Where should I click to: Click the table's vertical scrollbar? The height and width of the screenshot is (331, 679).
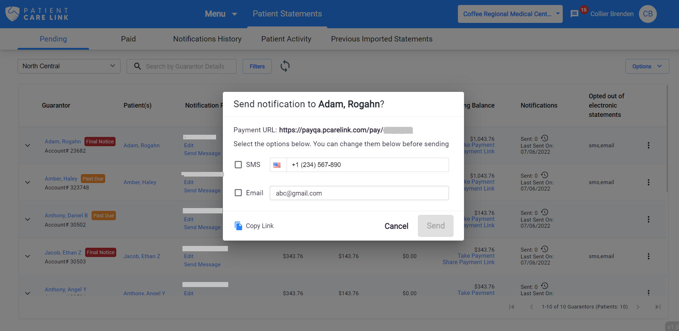click(667, 138)
